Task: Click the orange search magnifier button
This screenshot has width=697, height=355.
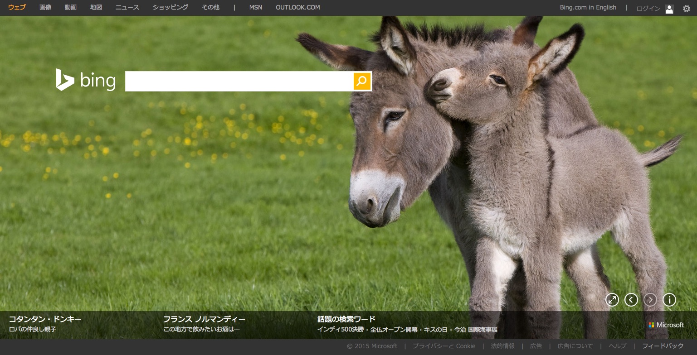Action: tap(362, 81)
